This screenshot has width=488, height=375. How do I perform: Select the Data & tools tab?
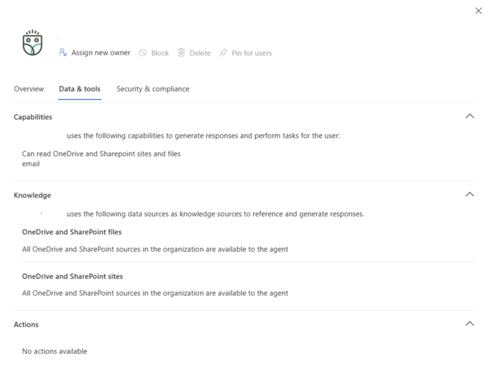pyautogui.click(x=79, y=89)
